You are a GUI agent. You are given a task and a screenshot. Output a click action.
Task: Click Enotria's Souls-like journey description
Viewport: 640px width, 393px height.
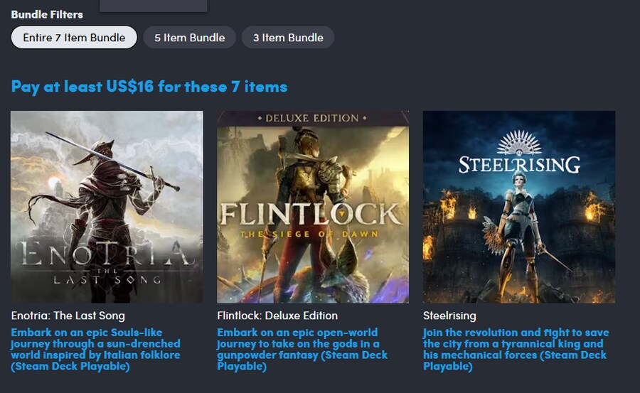tap(96, 350)
